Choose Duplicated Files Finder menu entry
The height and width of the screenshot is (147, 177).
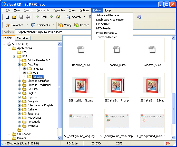112,20
